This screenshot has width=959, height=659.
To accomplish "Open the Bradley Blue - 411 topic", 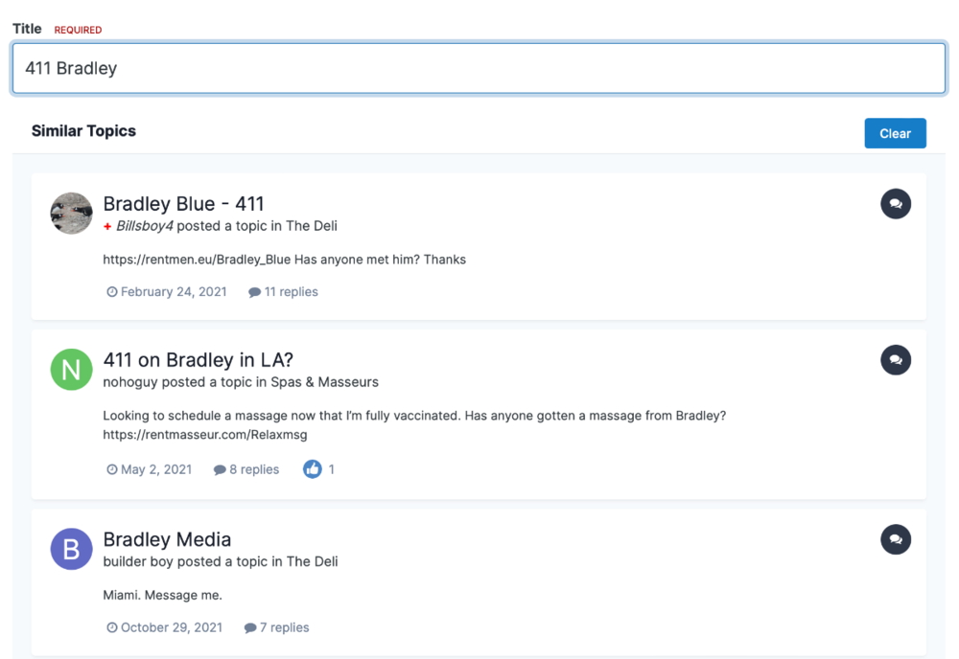I will [183, 203].
